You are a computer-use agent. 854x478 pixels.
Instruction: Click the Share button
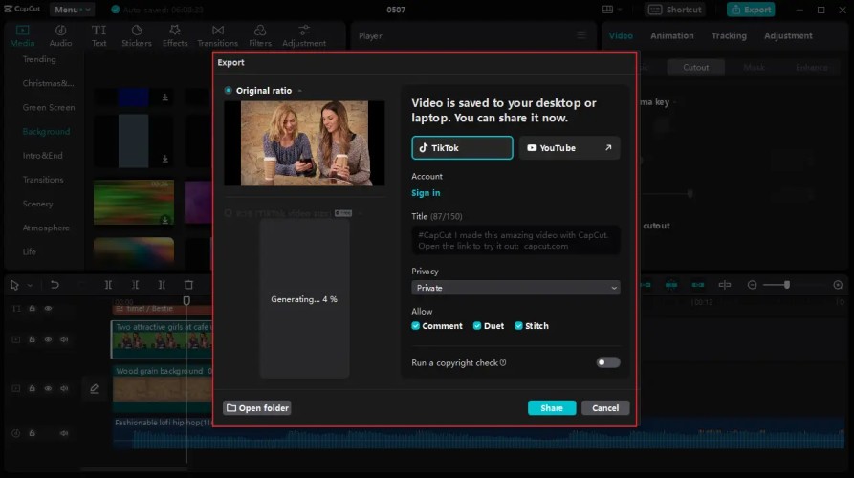(552, 408)
